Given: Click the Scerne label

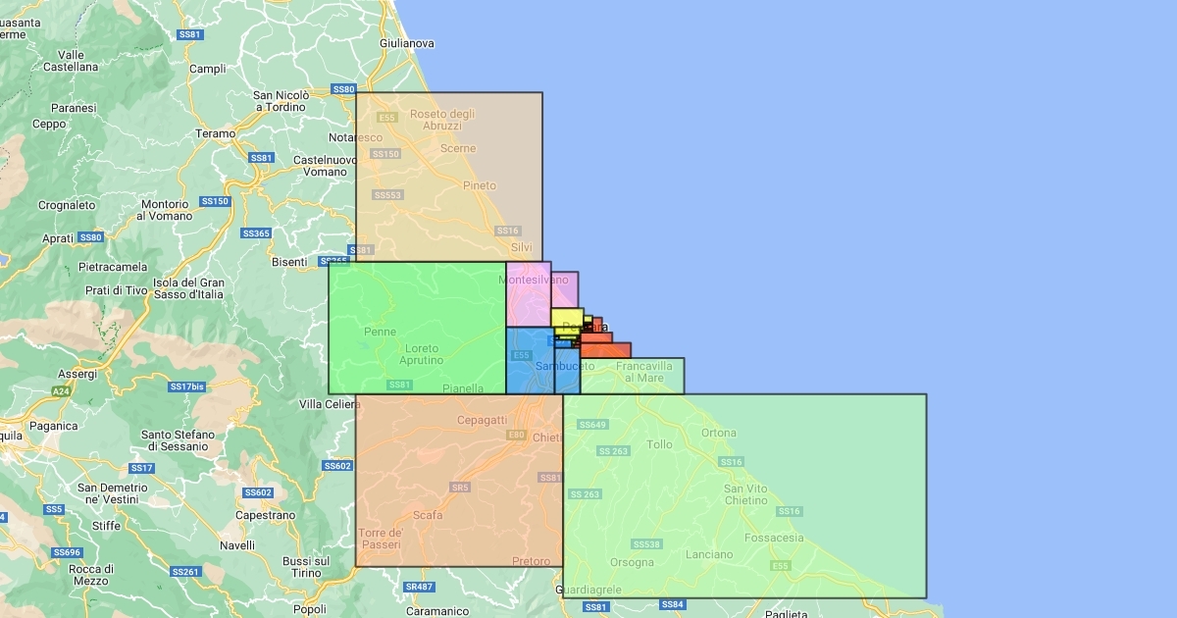Looking at the screenshot, I should tap(458, 148).
